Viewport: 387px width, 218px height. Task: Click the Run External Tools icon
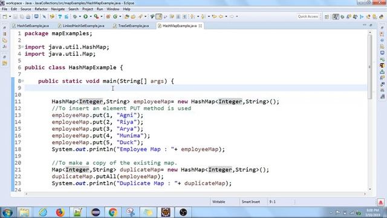point(96,16)
